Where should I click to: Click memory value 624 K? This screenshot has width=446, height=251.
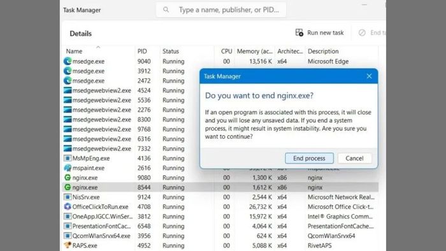click(264, 236)
